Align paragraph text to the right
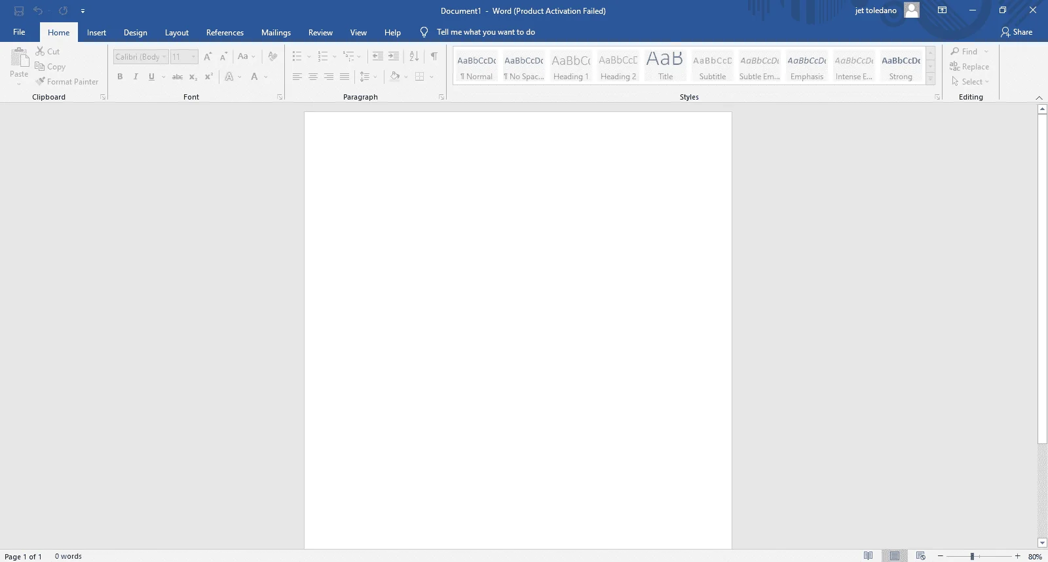This screenshot has height=562, width=1048. point(329,77)
